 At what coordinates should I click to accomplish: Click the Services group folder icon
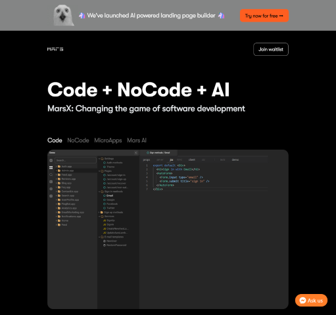point(102,217)
